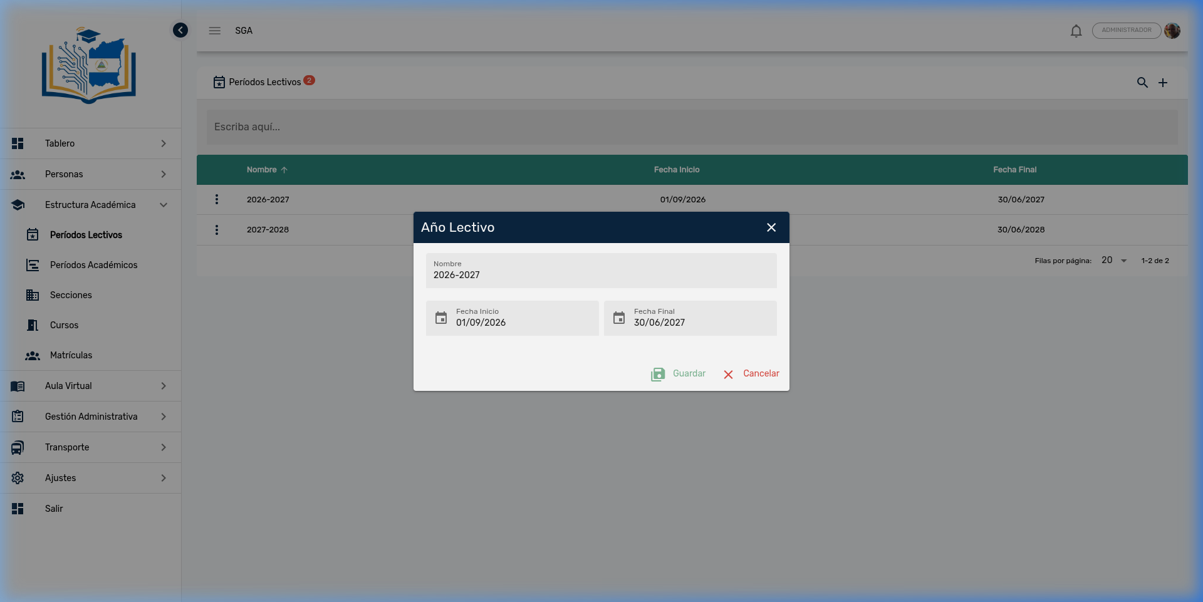Add a new período with the plus icon
Screen dimensions: 1203x602
coord(1163,83)
